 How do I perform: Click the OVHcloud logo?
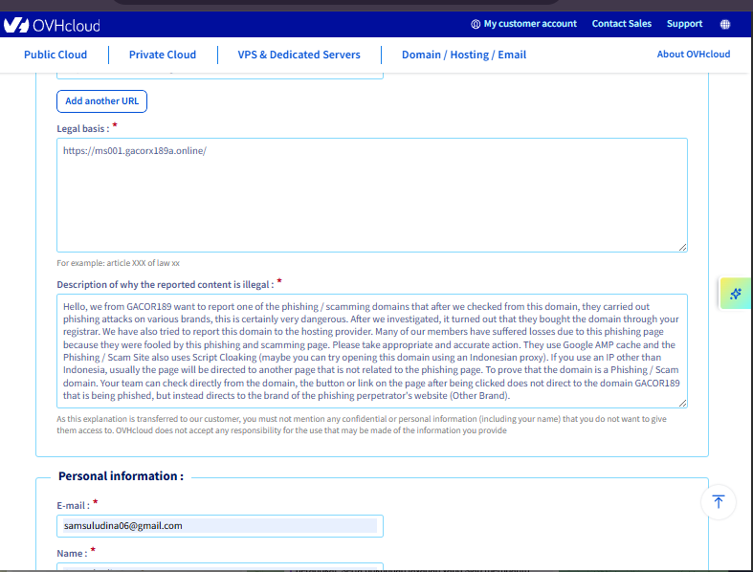click(52, 25)
